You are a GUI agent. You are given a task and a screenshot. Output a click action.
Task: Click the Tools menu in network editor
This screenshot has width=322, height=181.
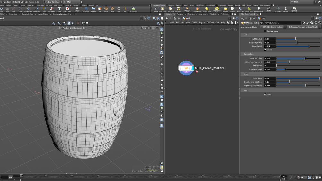(194, 22)
